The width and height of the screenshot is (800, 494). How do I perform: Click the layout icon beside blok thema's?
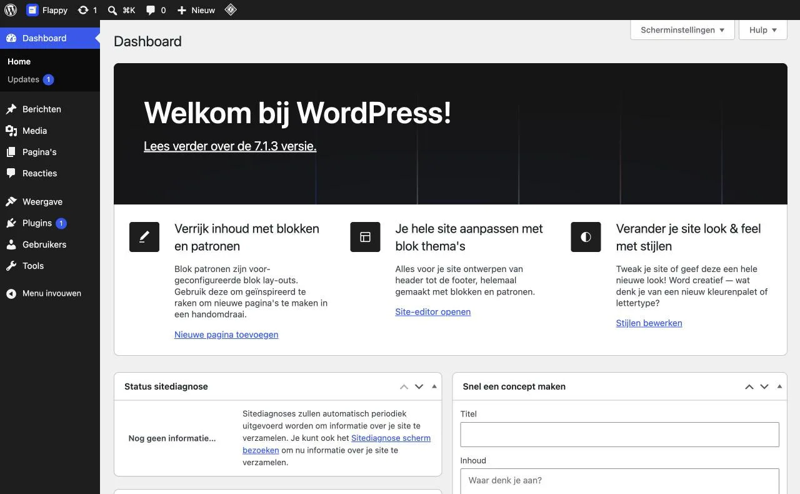coord(365,237)
